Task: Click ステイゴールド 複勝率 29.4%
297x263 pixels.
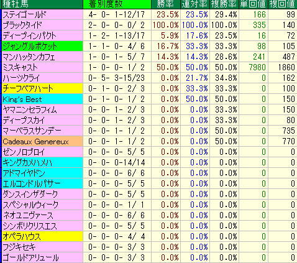Action: [x=226, y=15]
